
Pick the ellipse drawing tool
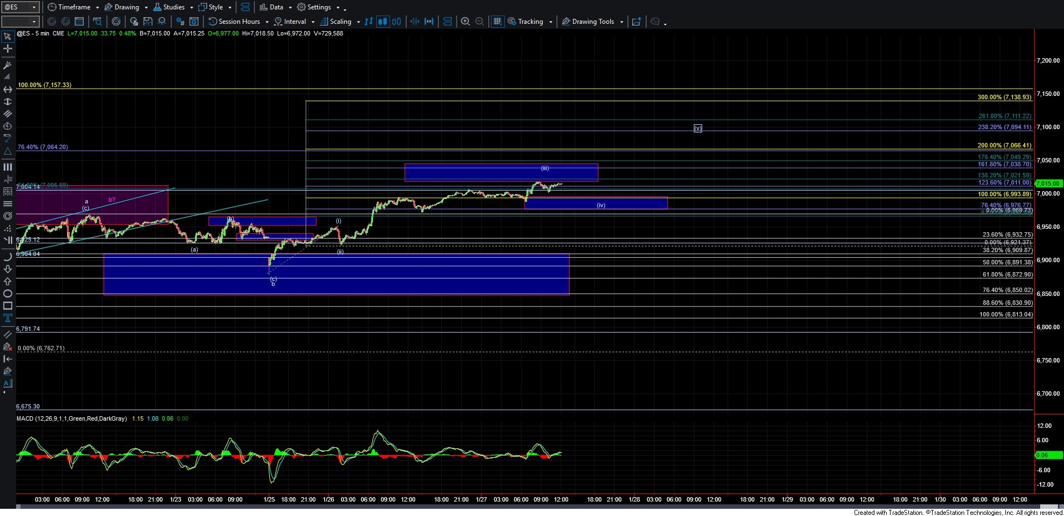[8, 294]
